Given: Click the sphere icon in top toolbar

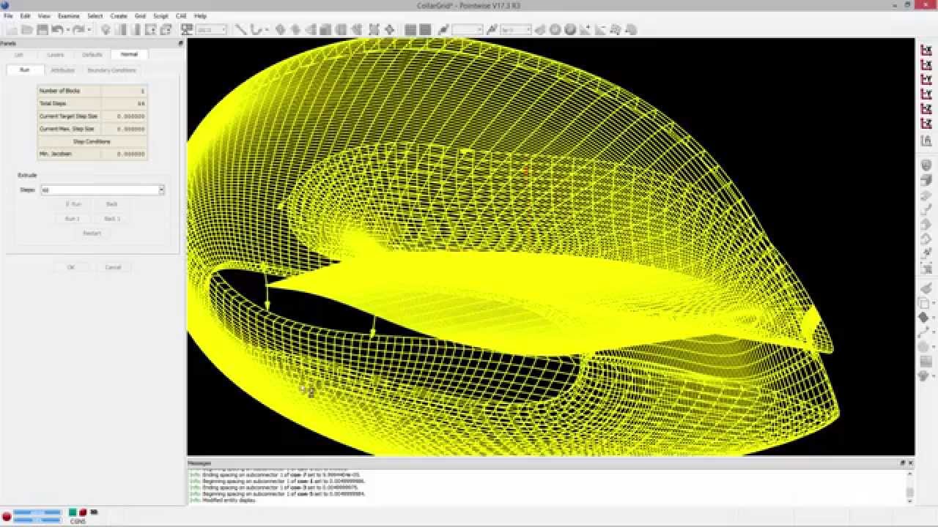Looking at the screenshot, I should [x=570, y=29].
